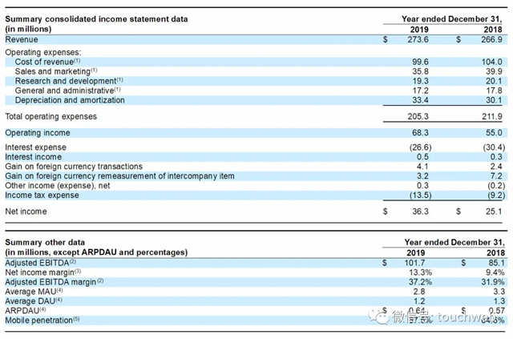This screenshot has height=339, width=513.
Task: Click Interest expense label
Action: [35, 147]
